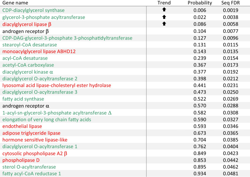250x177 pixels.
Task: Click probability value 0.022
Action: [200, 17]
